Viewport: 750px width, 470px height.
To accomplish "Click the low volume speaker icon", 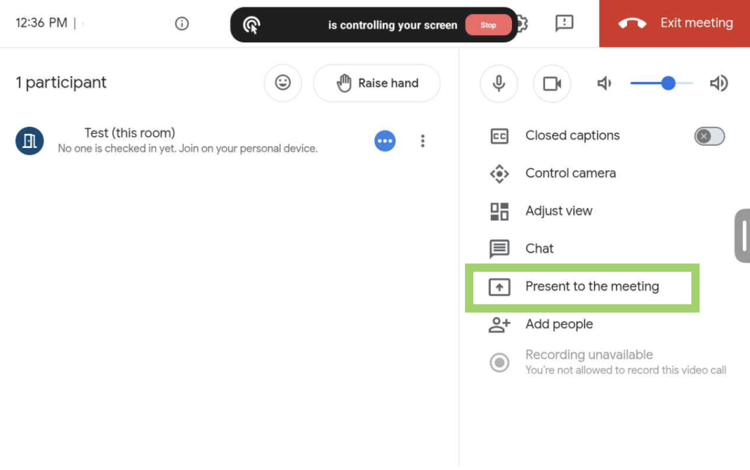I will click(x=604, y=83).
